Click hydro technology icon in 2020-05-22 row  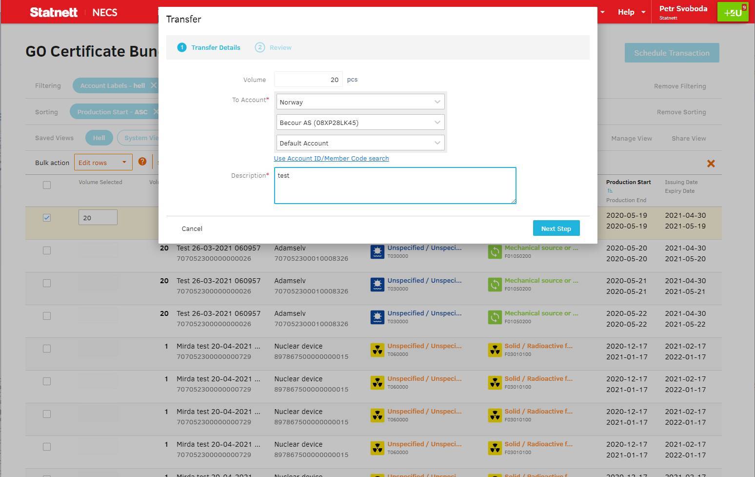point(377,317)
